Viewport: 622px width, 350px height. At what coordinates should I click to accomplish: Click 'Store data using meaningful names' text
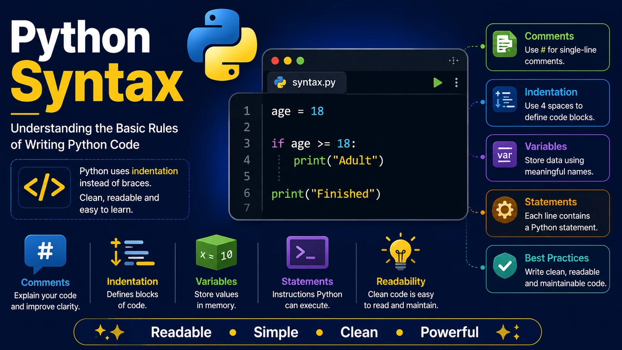point(559,166)
